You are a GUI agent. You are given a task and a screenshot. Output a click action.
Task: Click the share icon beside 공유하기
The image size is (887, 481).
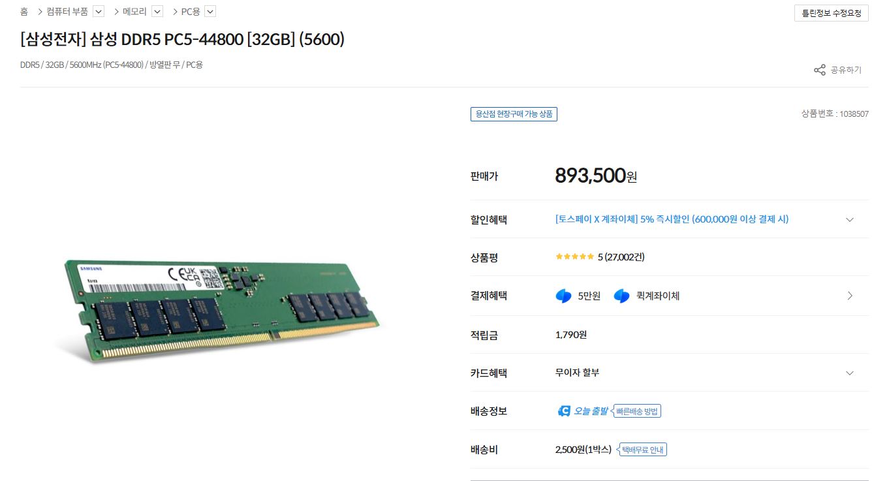pyautogui.click(x=819, y=70)
